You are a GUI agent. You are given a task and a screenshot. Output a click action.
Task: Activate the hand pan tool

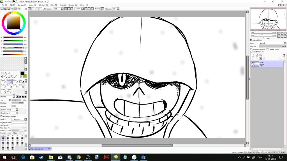[12, 77]
